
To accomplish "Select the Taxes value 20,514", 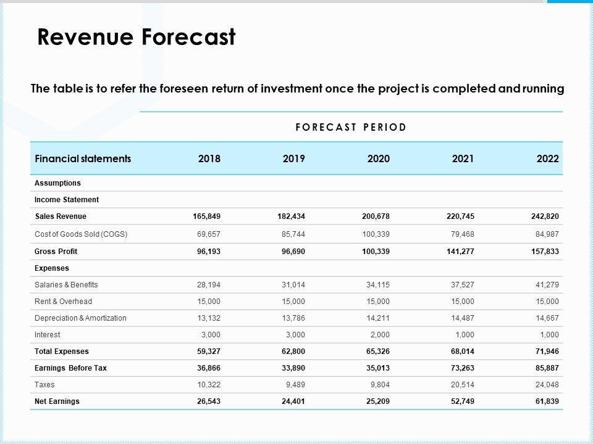I will pos(461,385).
